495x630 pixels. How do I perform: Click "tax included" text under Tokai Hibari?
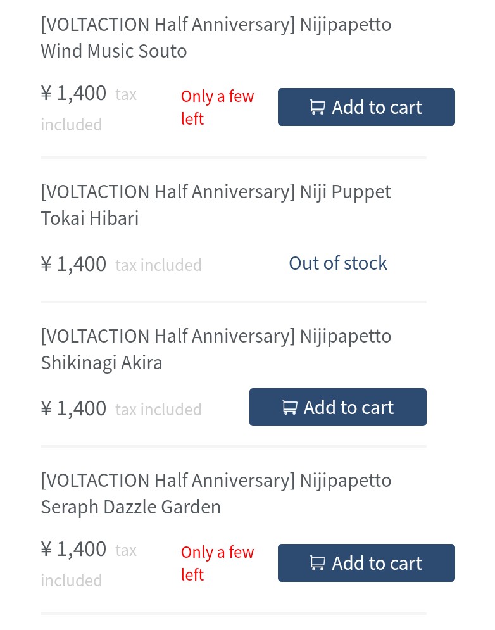click(158, 265)
